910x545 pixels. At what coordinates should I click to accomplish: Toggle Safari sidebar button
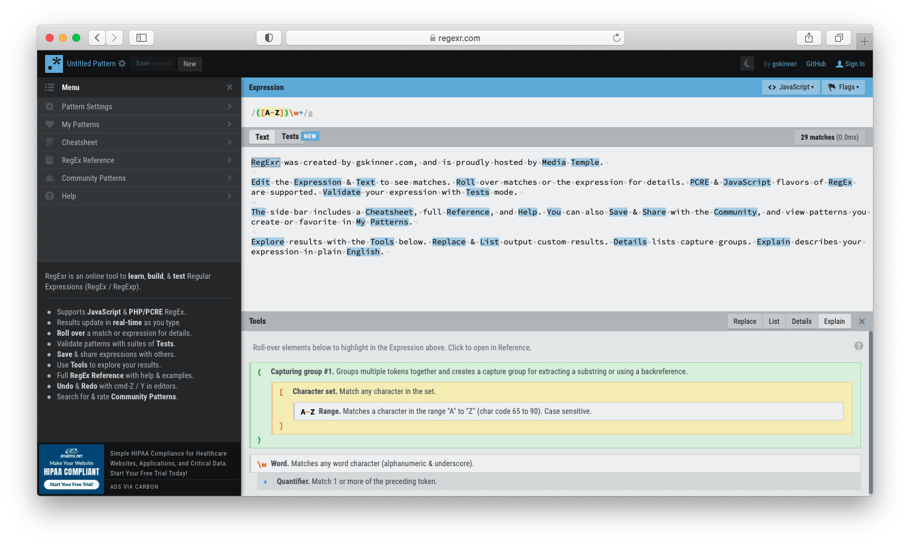coord(141,38)
